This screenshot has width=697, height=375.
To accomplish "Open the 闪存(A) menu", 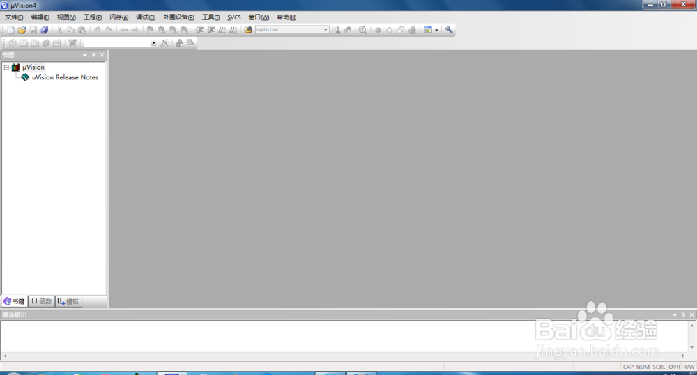I will coord(118,17).
